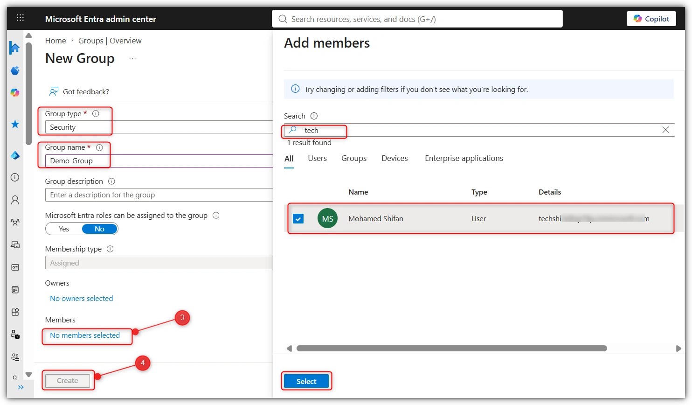Show info tooltip for Group type
This screenshot has height=405, width=692.
click(96, 113)
